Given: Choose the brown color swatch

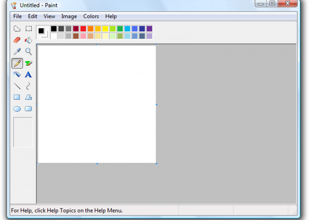Looking at the screenshot, I should pos(76,36).
